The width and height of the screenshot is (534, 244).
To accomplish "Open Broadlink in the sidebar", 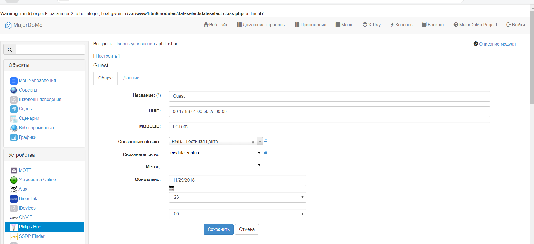I will (x=28, y=199).
